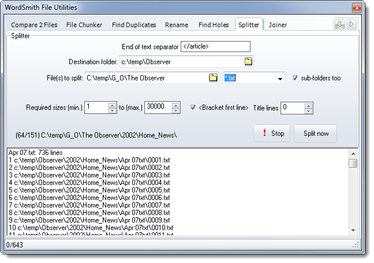Click the End of text separator field
The width and height of the screenshot is (374, 263).
tap(215, 46)
